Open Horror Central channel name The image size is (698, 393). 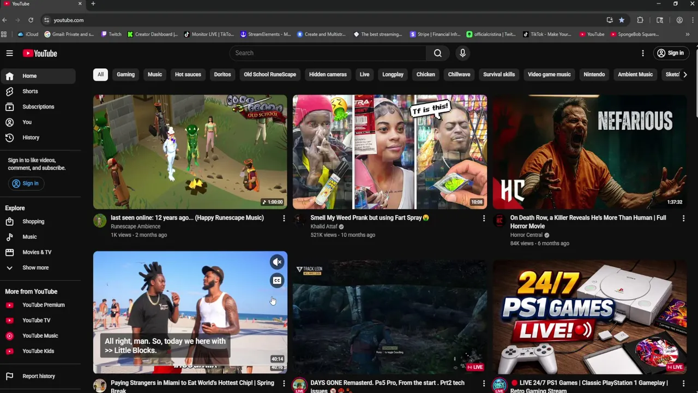pyautogui.click(x=526, y=235)
